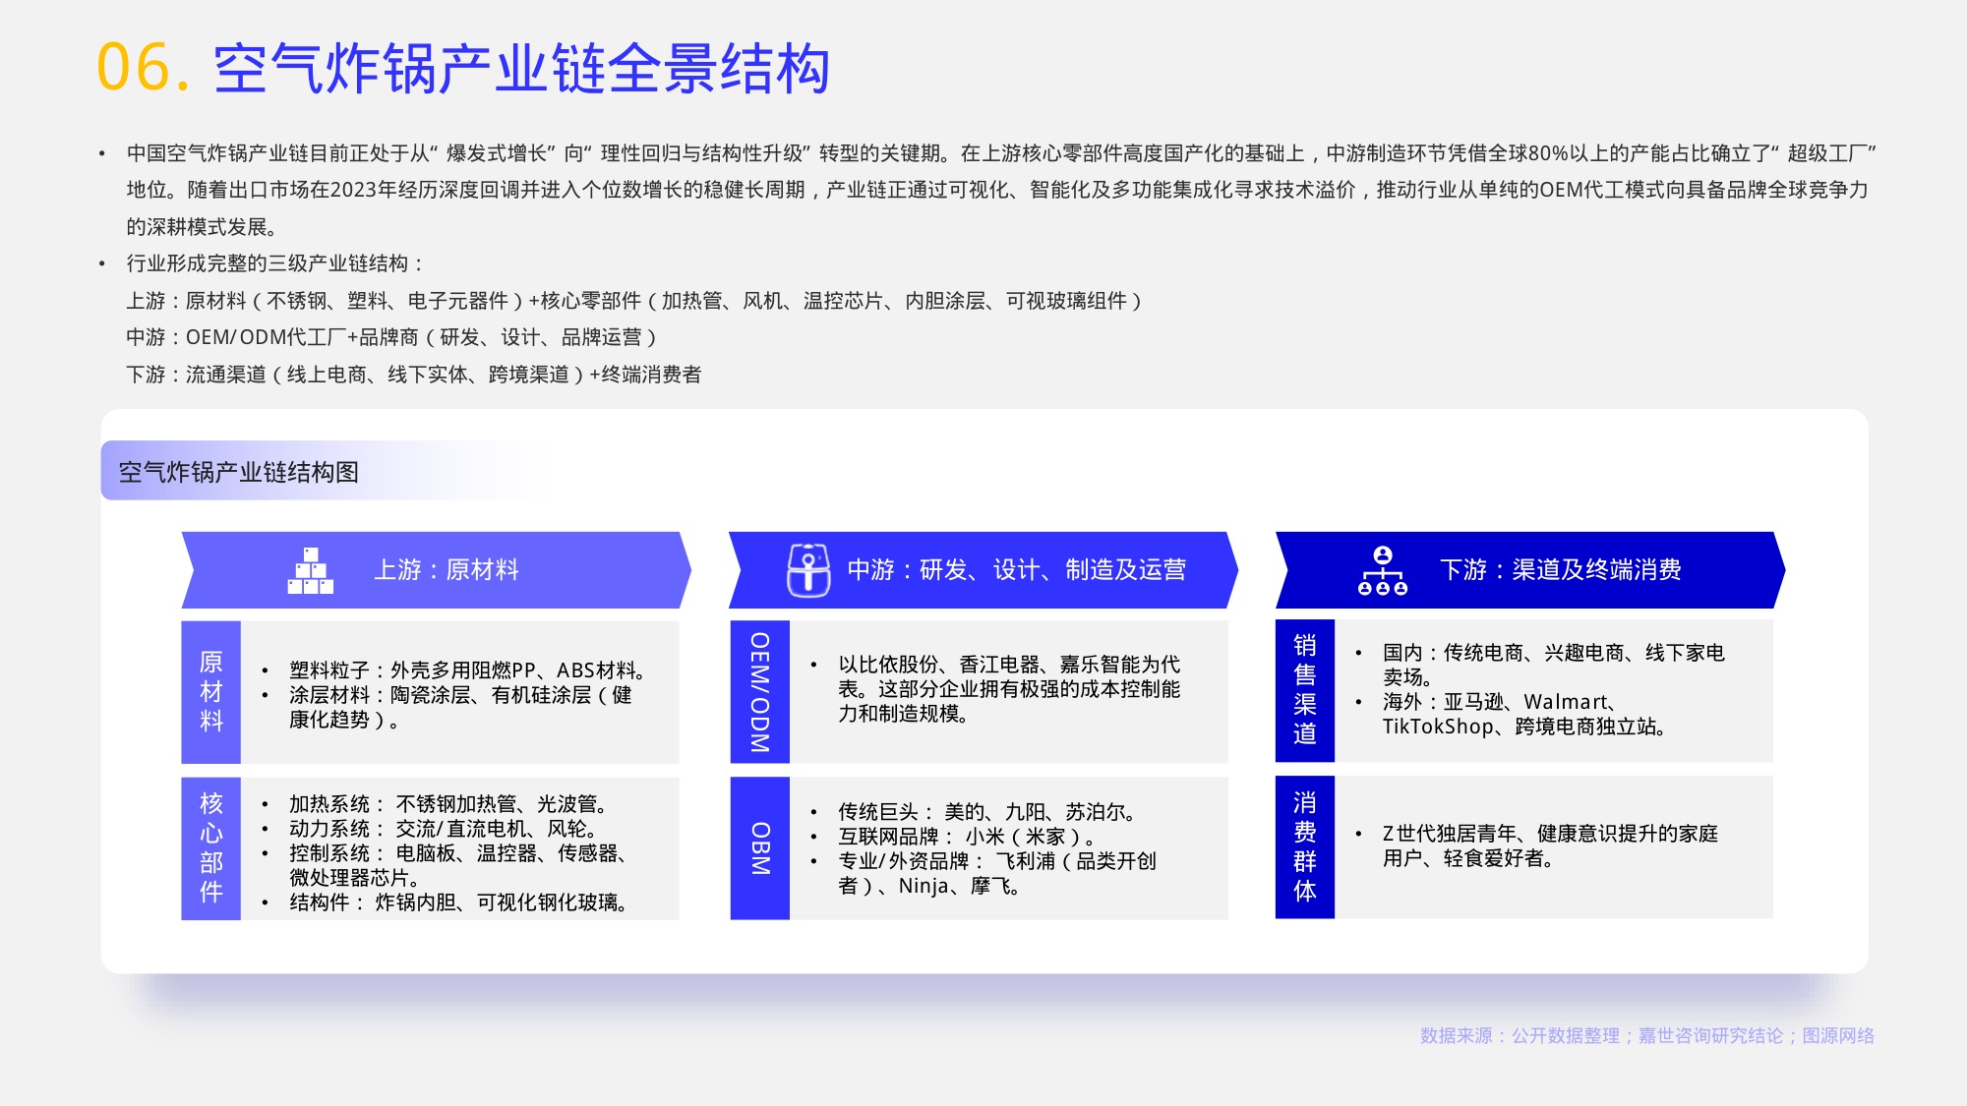Click the people hierarchy icon in downstream header

(x=1382, y=570)
